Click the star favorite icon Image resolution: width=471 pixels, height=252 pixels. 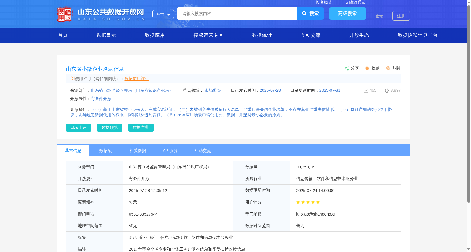point(367,68)
